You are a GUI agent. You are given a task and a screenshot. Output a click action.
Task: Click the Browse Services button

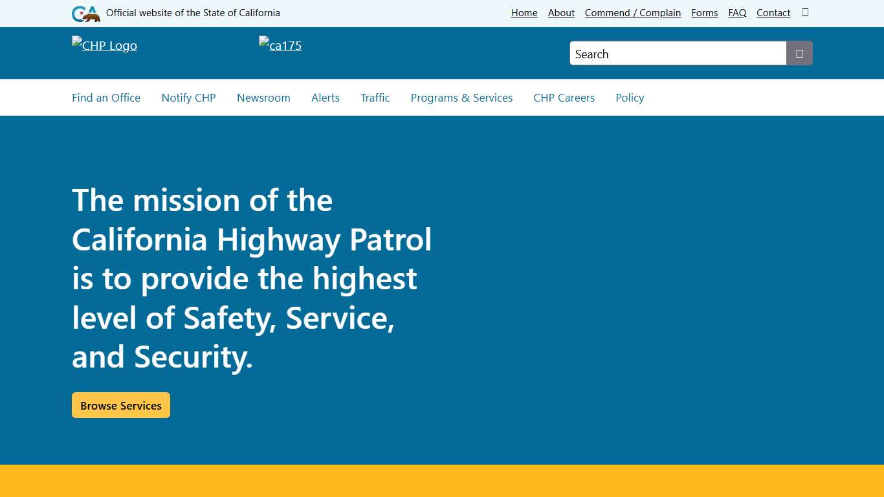[120, 405]
